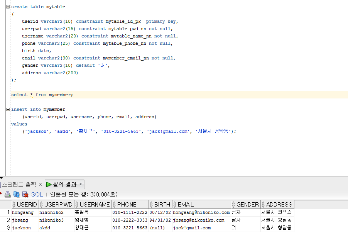Click the sort arrows icon next to USERNAME

[77, 205]
